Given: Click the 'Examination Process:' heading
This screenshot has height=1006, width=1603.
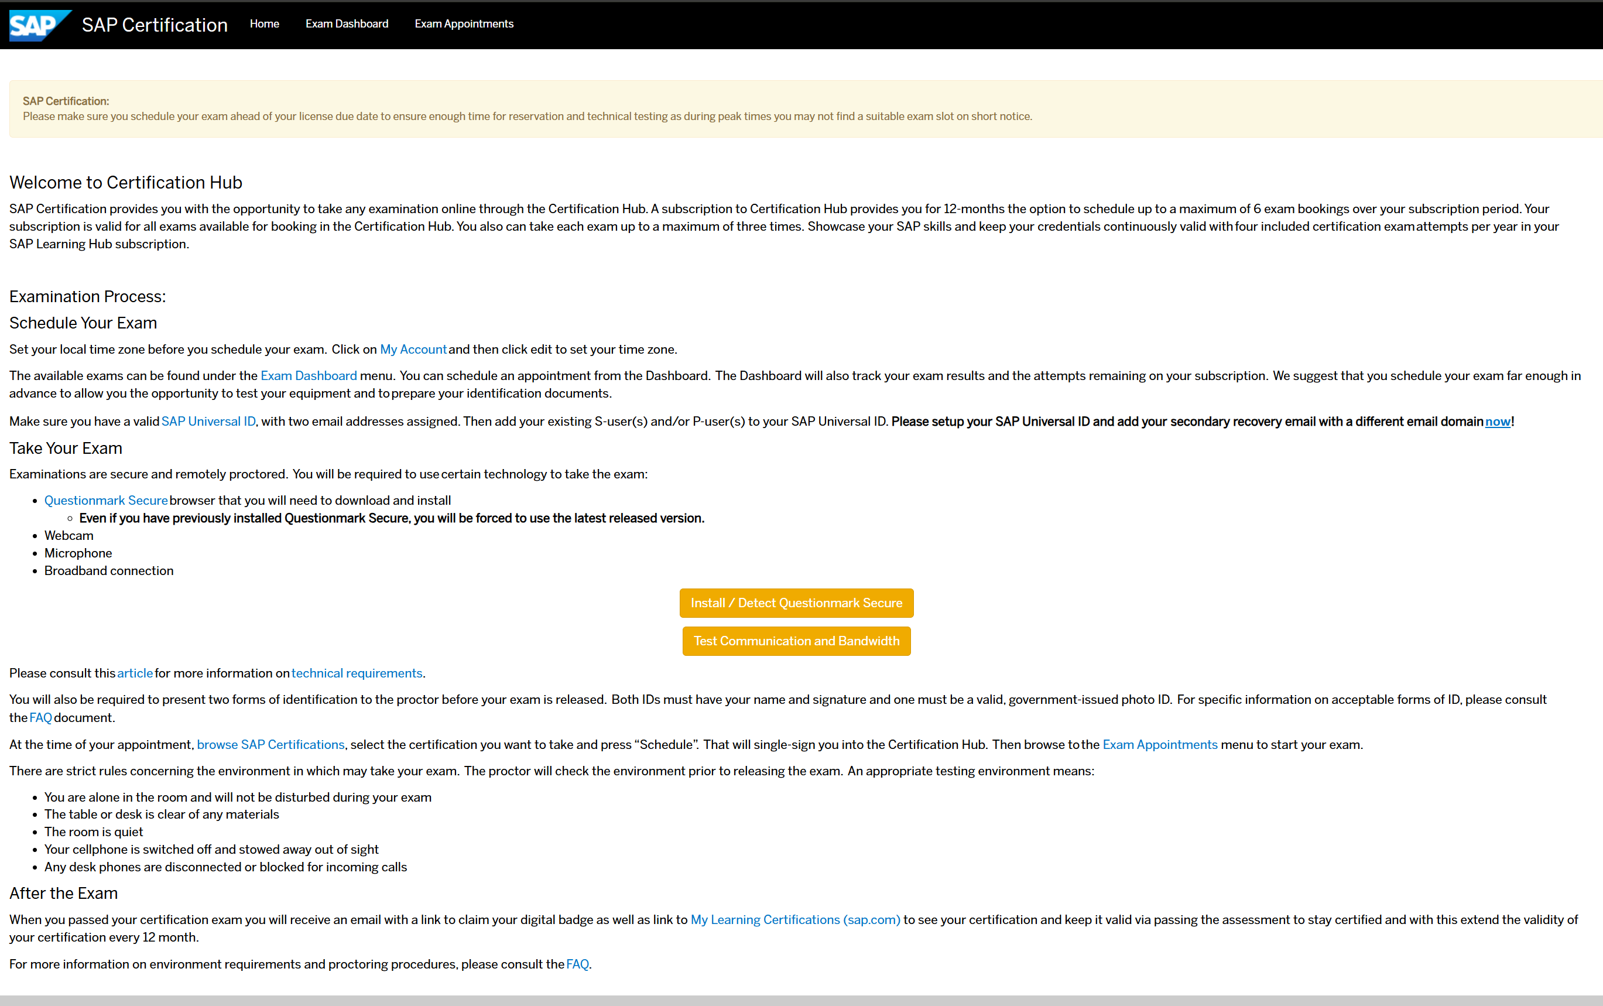Looking at the screenshot, I should tap(88, 296).
